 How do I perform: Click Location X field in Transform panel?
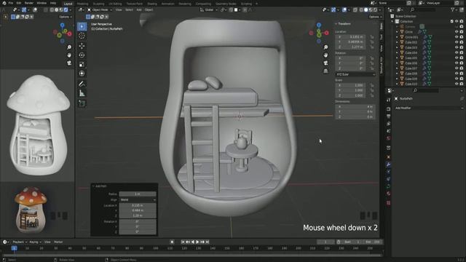pos(350,37)
